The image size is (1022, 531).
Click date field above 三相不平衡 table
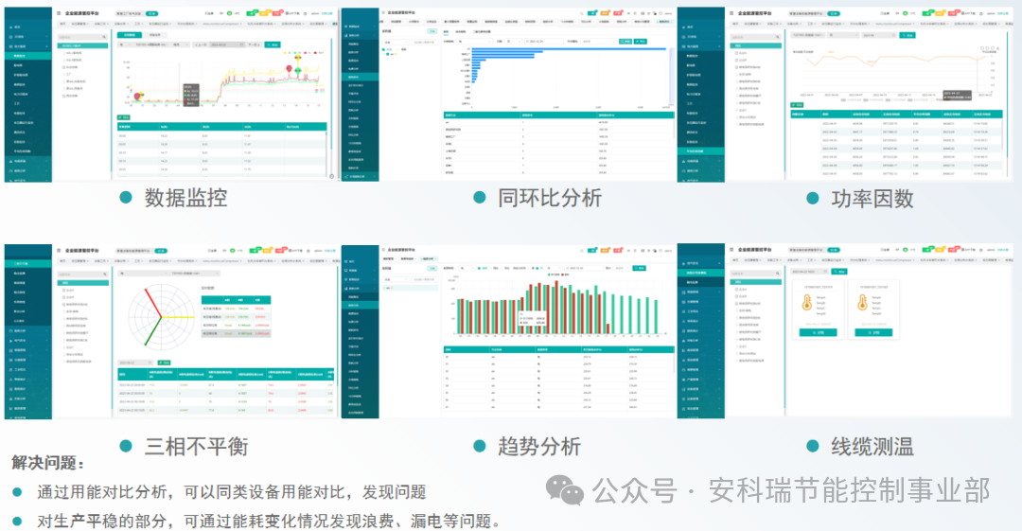point(135,363)
